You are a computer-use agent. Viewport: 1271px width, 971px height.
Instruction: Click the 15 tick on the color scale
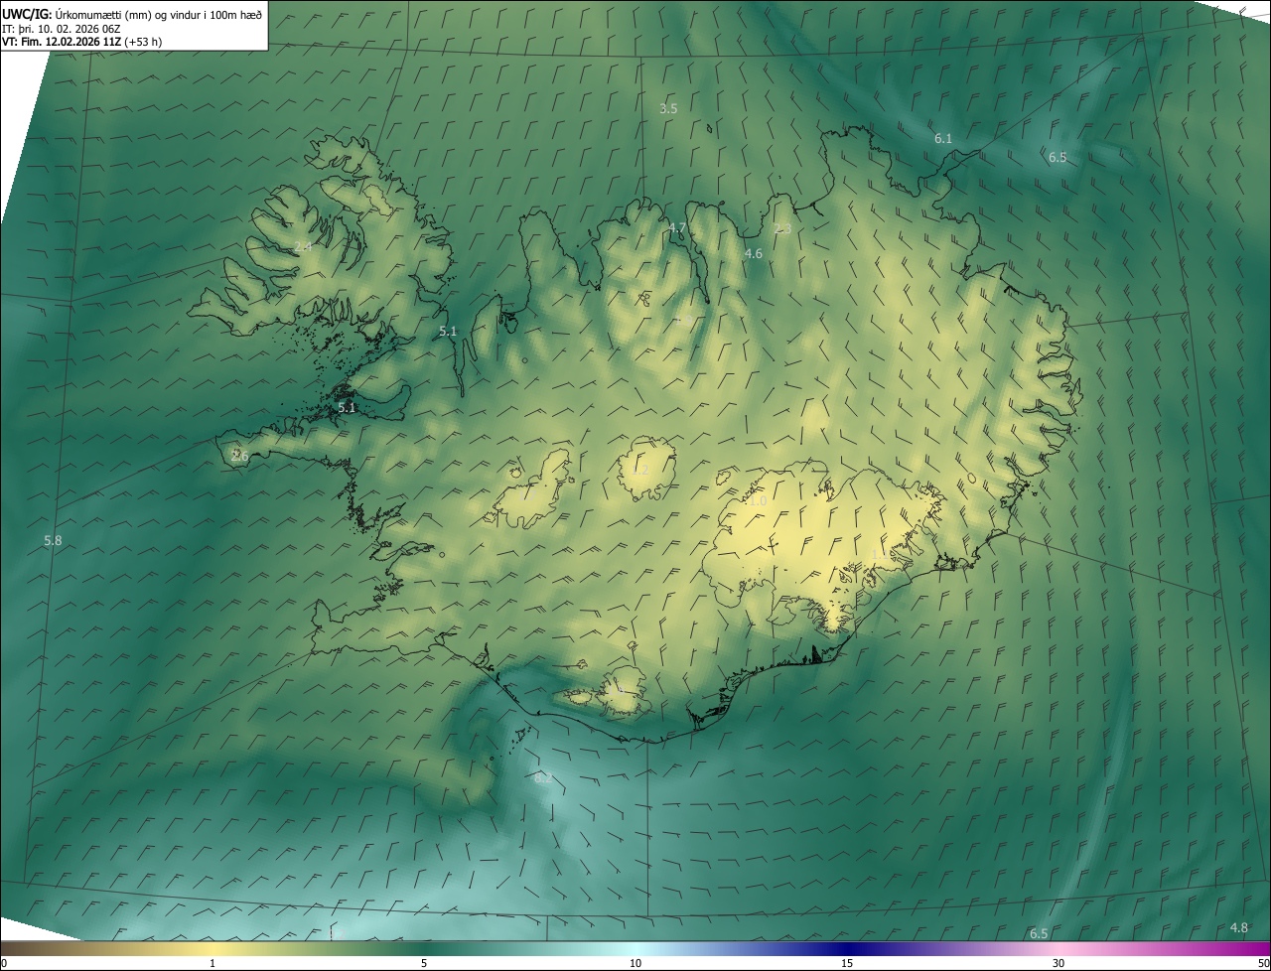(847, 963)
